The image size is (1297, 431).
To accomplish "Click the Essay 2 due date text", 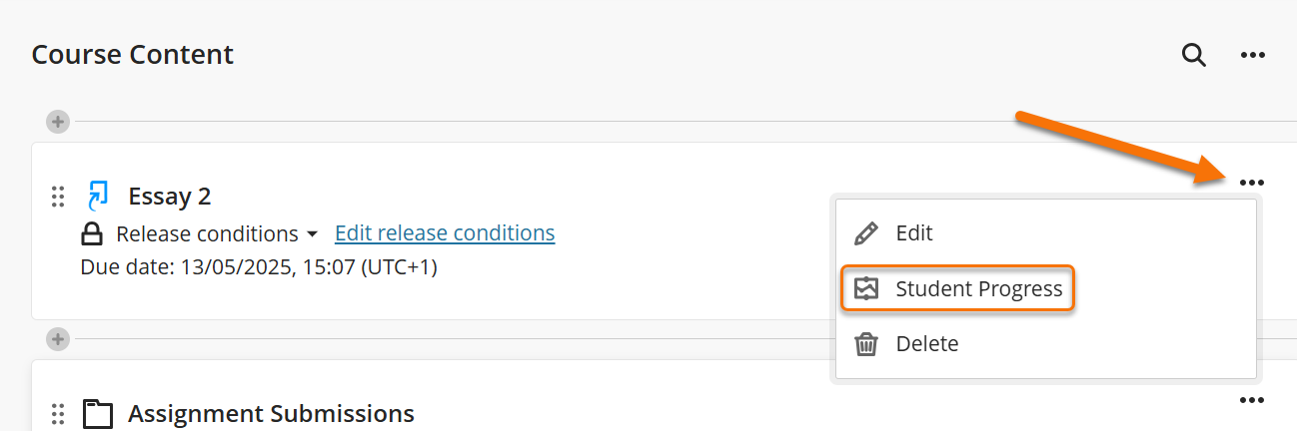I will (258, 267).
